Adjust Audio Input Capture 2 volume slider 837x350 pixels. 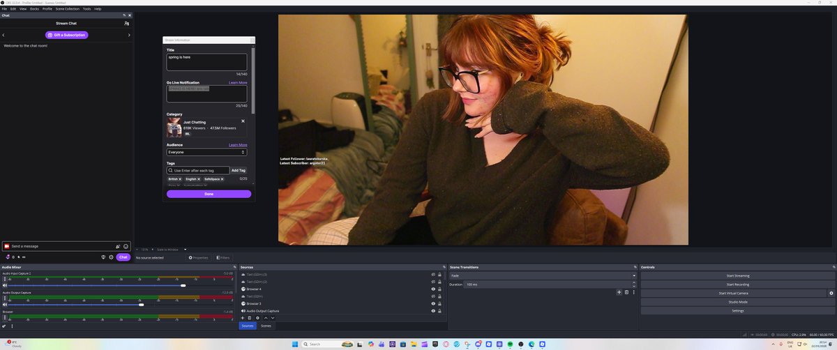click(x=183, y=285)
